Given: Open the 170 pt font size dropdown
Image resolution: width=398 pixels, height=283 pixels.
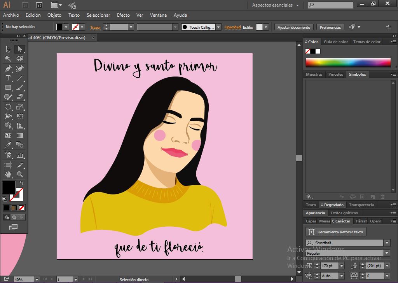Looking at the screenshot, I should click(342, 266).
